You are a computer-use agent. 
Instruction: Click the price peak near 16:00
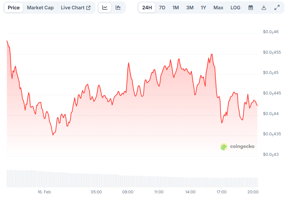coord(212,54)
